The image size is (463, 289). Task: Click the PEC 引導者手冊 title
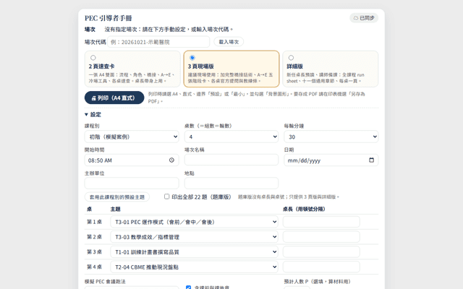click(x=108, y=18)
